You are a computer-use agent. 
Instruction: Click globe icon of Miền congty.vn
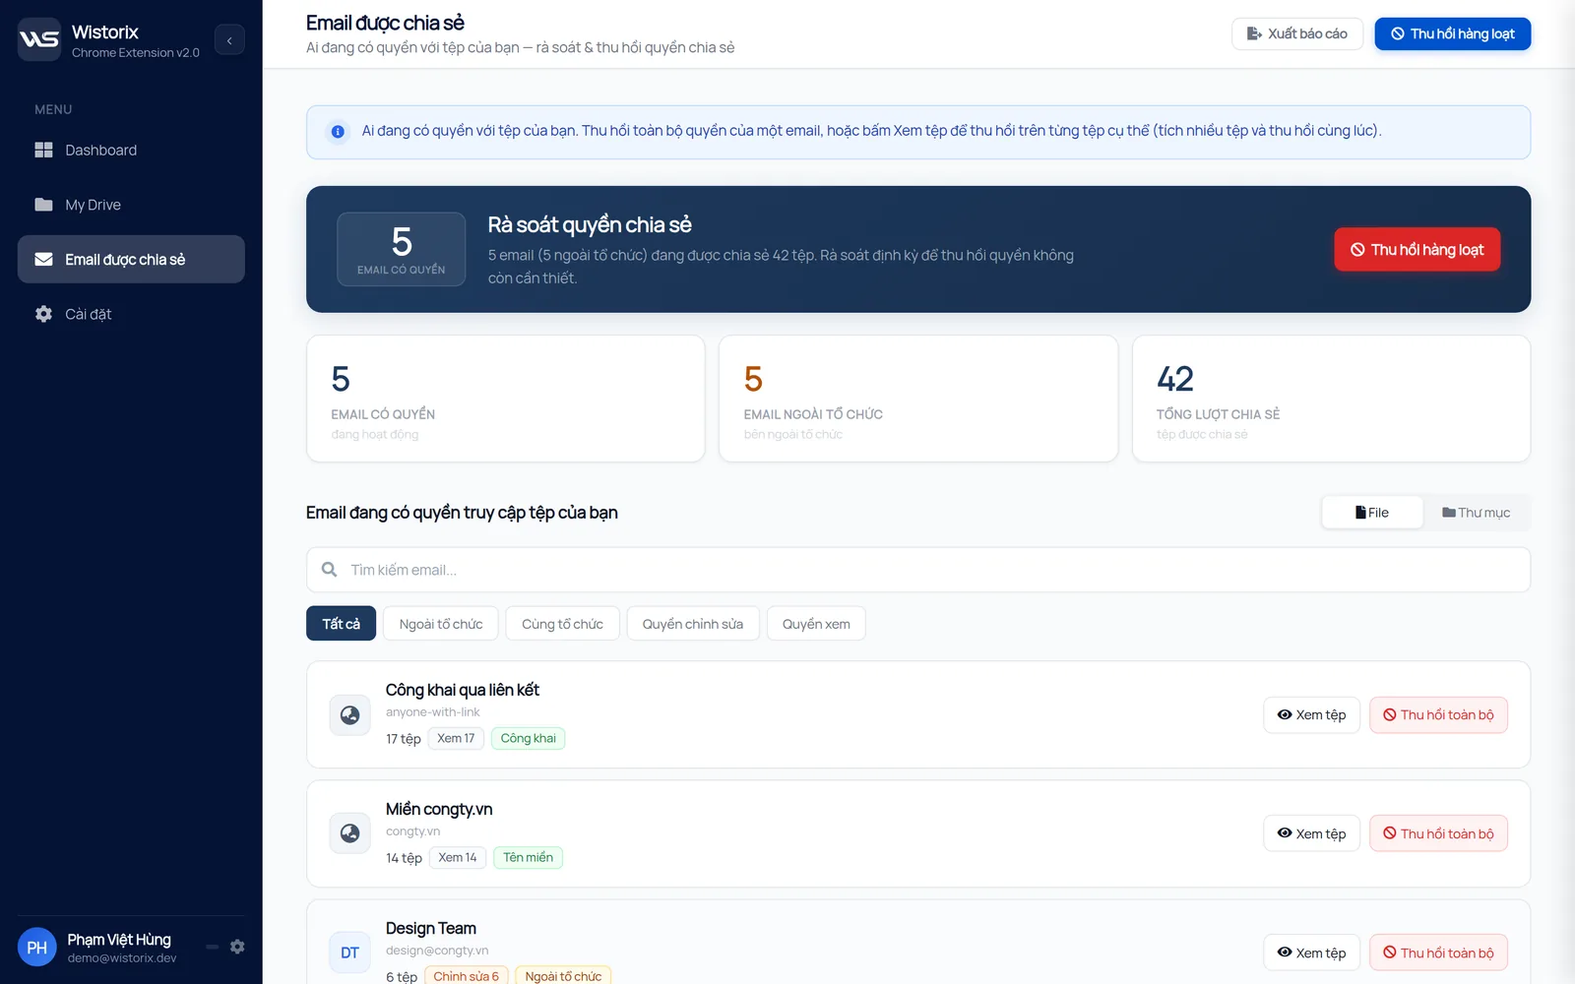point(349,833)
